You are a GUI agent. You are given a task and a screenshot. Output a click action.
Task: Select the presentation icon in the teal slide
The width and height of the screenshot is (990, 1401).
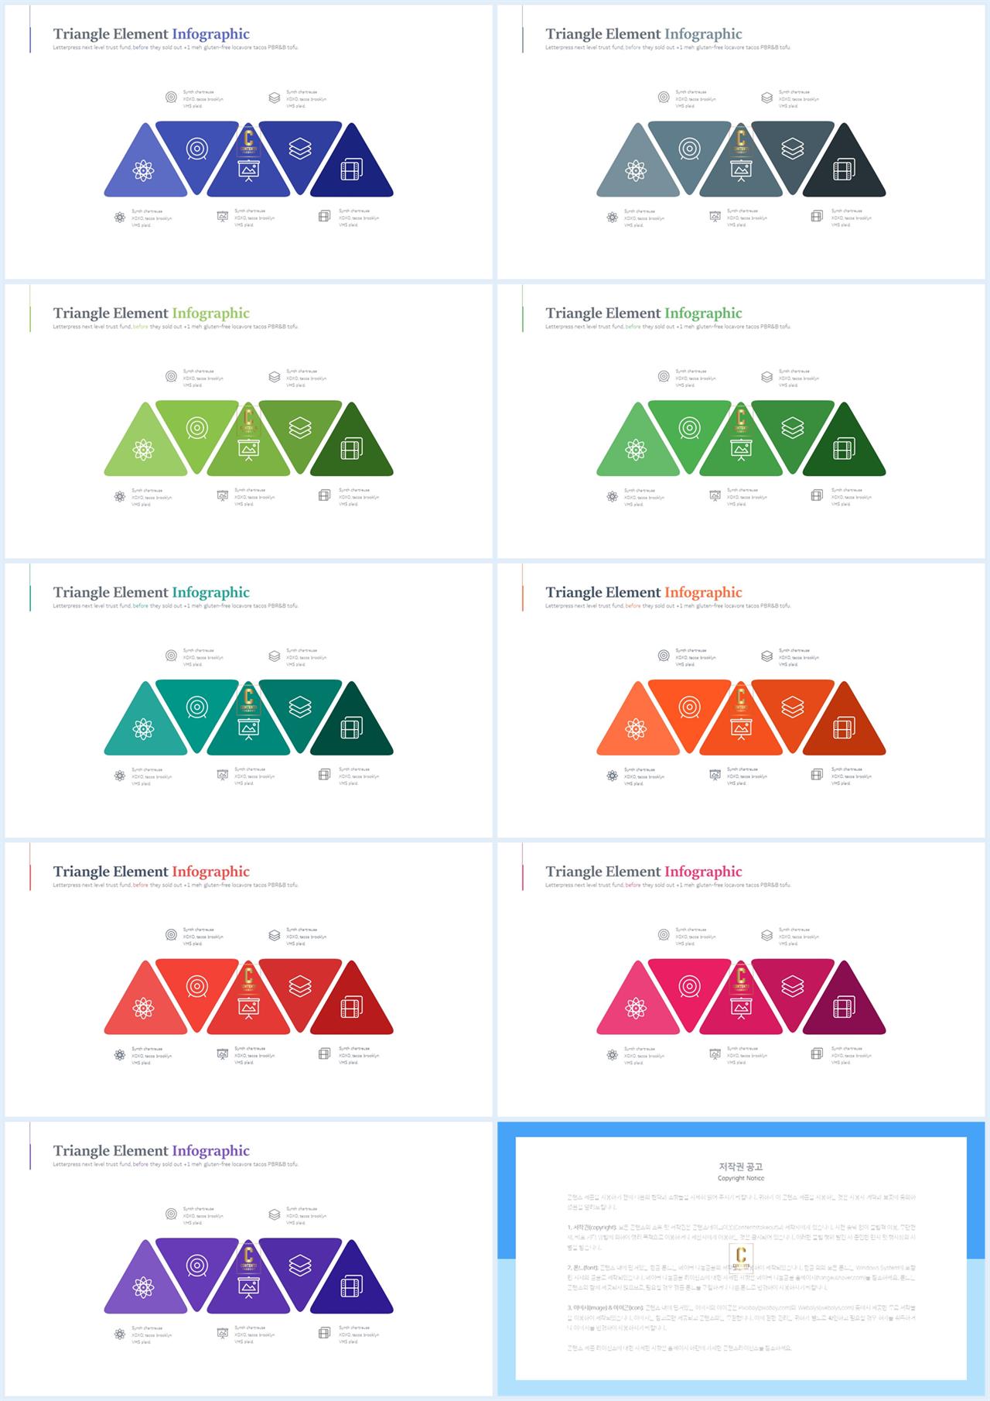[x=248, y=730]
